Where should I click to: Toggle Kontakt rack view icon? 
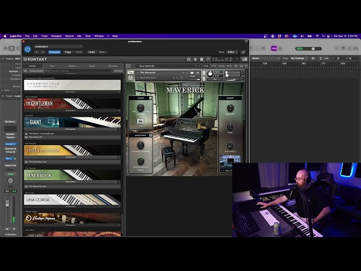click(202, 59)
